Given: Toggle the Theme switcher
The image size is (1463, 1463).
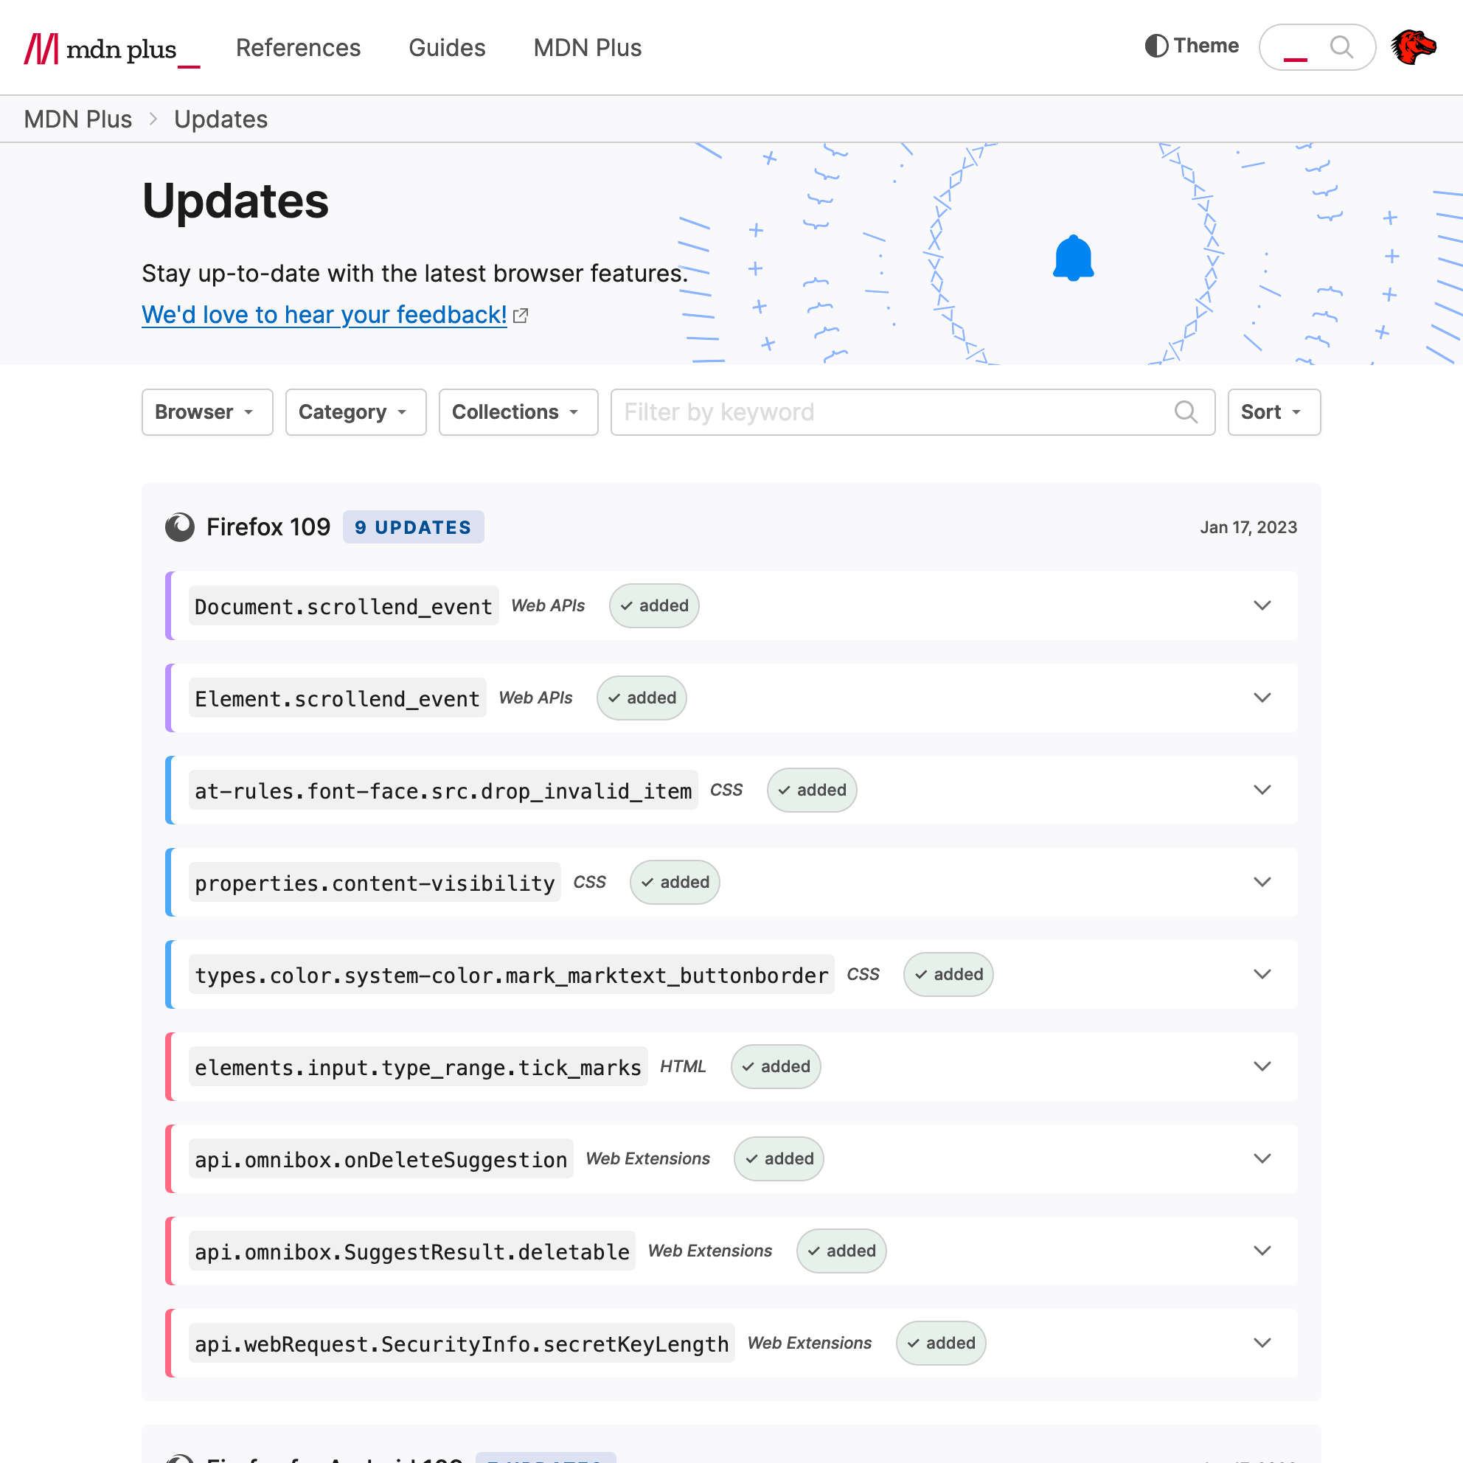Looking at the screenshot, I should pos(1192,46).
